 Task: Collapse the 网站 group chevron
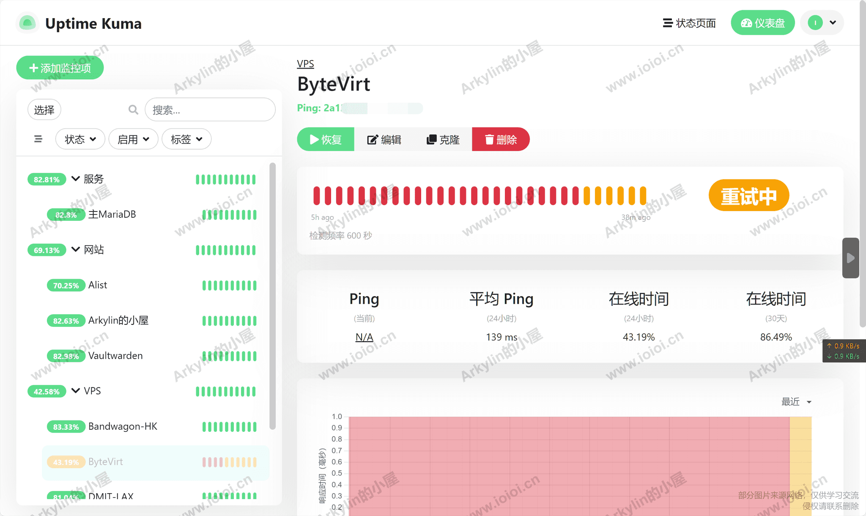pos(76,250)
